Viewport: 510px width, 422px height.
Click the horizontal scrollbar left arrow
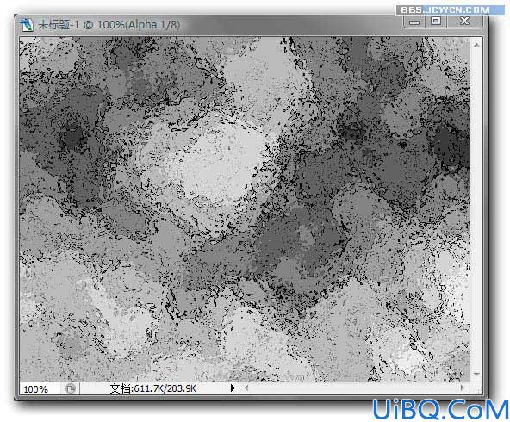pyautogui.click(x=246, y=388)
